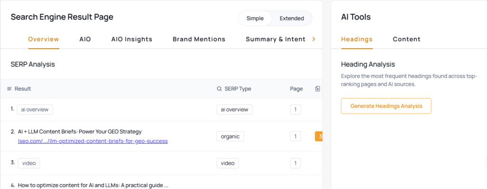Click the 'ai overview' SERP type badge
This screenshot has height=189, width=487.
pyautogui.click(x=234, y=109)
